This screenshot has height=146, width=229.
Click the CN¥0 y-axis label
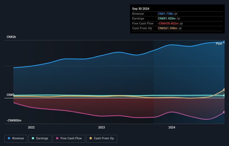click(11, 95)
